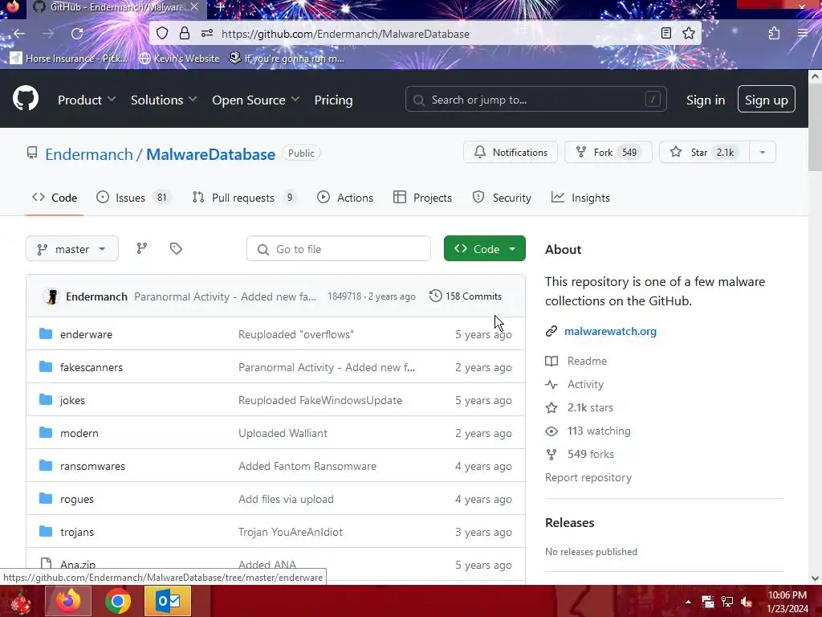The width and height of the screenshot is (822, 617).
Task: Open a new browser tab with plus
Action: click(221, 7)
